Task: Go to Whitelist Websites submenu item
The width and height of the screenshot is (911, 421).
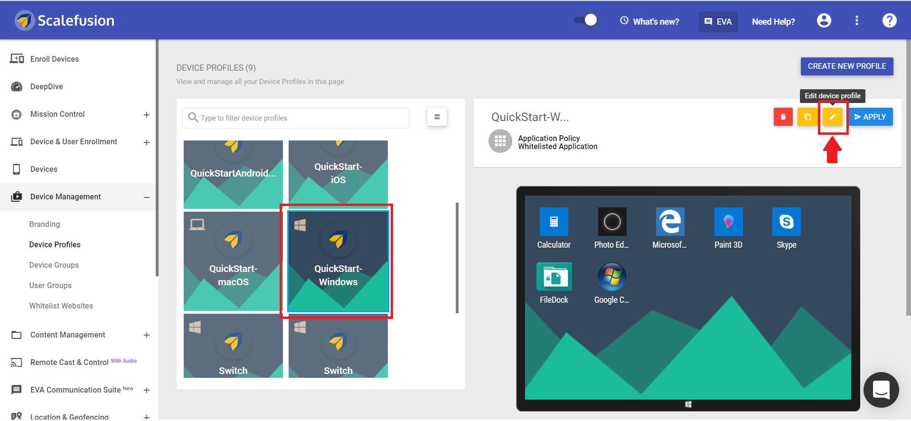Action: [x=61, y=306]
